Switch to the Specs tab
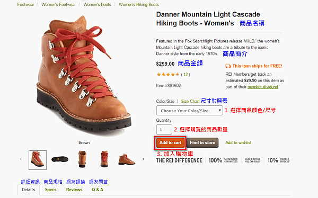The height and width of the screenshot is (198, 318). click(x=51, y=190)
